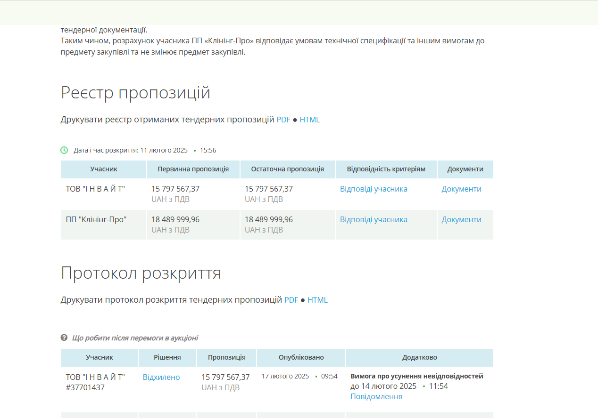Open PDF of the disclosure protocol

coord(291,300)
